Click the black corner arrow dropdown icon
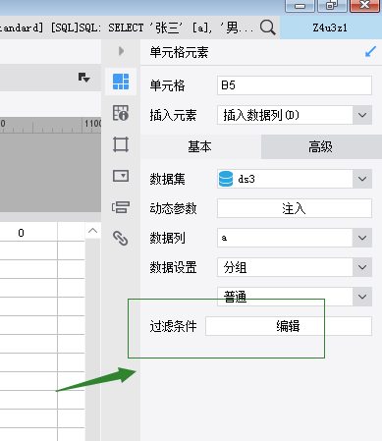 (x=83, y=78)
